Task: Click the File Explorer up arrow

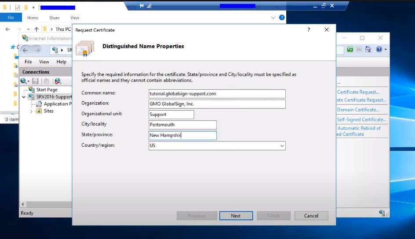Action: 36,29
